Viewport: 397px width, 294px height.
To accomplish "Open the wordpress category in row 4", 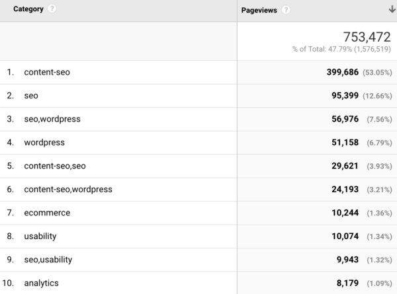I will 44,142.
